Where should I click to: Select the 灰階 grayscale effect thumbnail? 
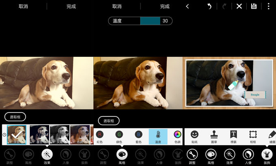click(x=59, y=135)
